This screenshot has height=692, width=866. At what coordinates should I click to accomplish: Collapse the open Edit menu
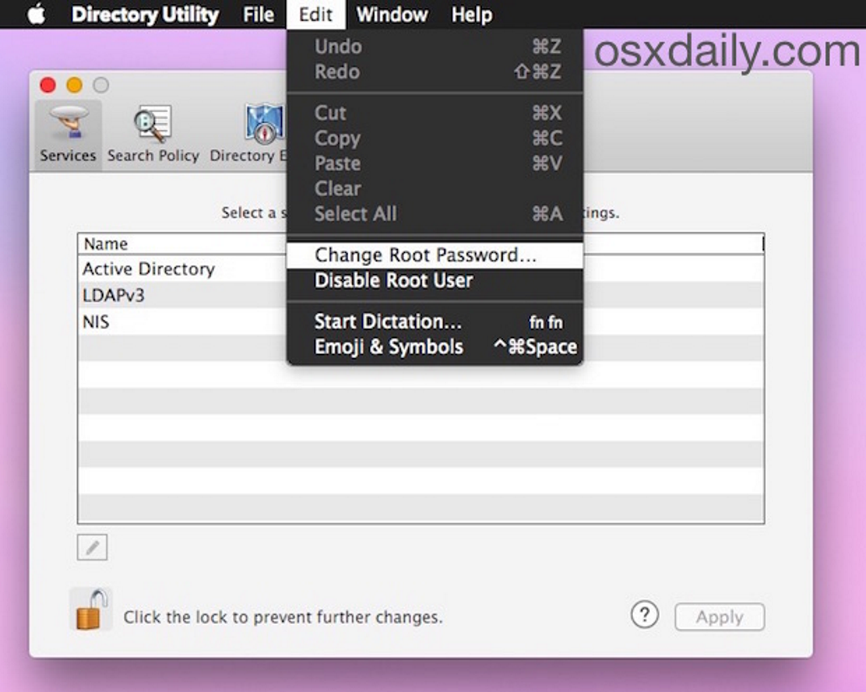click(x=316, y=14)
